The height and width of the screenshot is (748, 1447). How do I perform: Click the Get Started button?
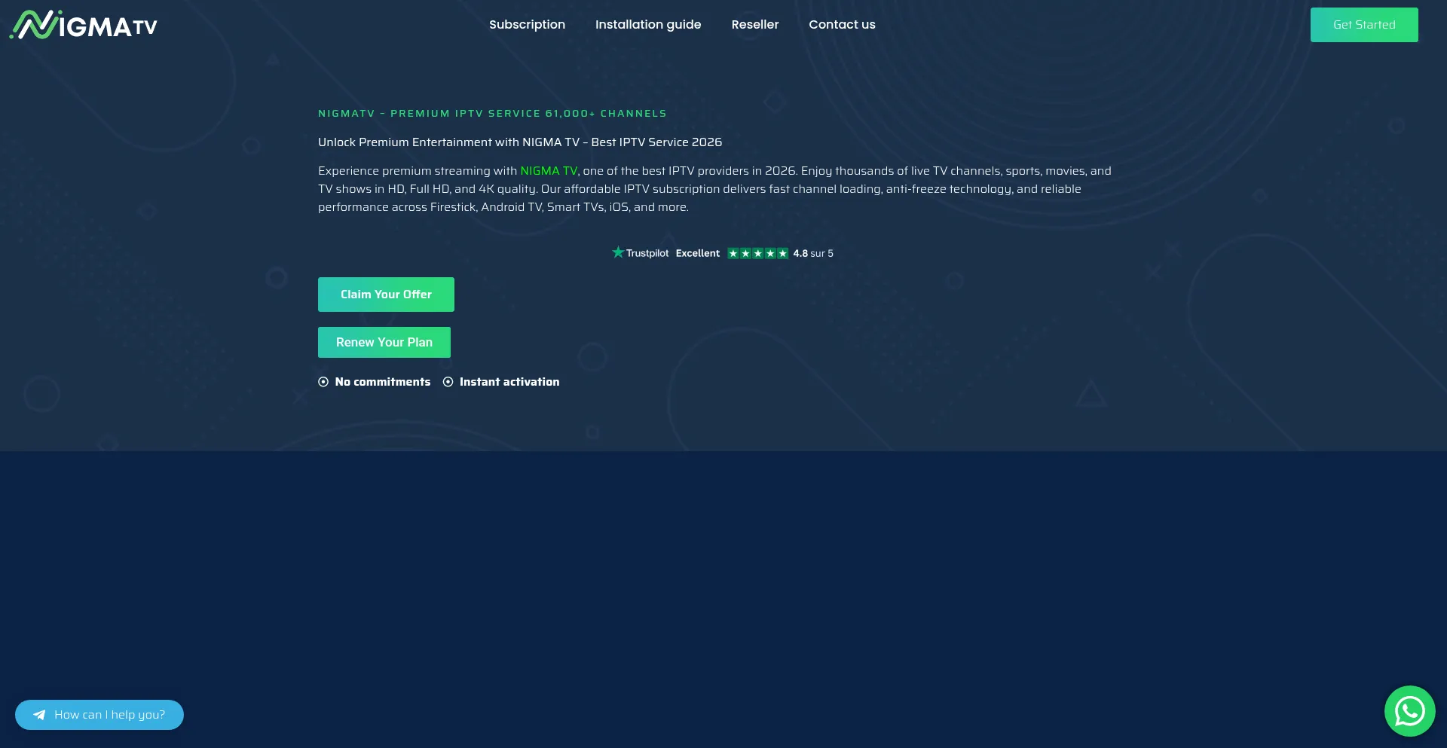click(x=1364, y=25)
